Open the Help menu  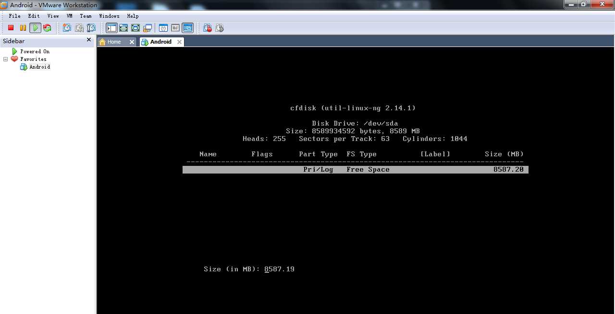click(133, 16)
